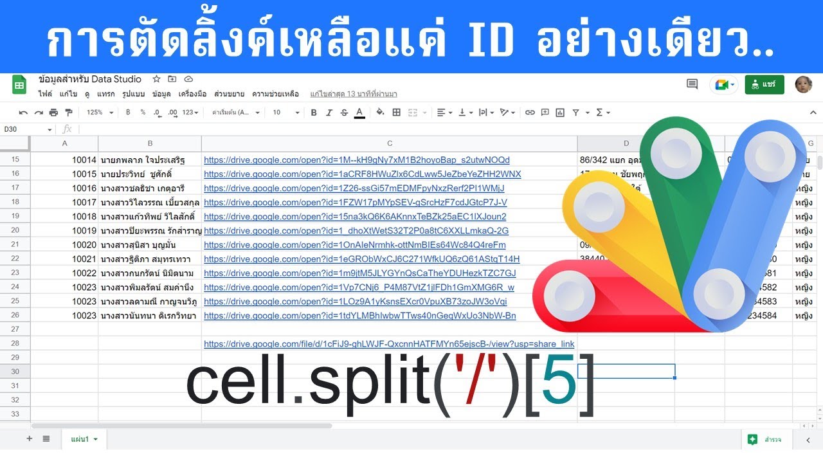823x463 pixels.
Task: Open the font family dropdown
Action: 236,113
